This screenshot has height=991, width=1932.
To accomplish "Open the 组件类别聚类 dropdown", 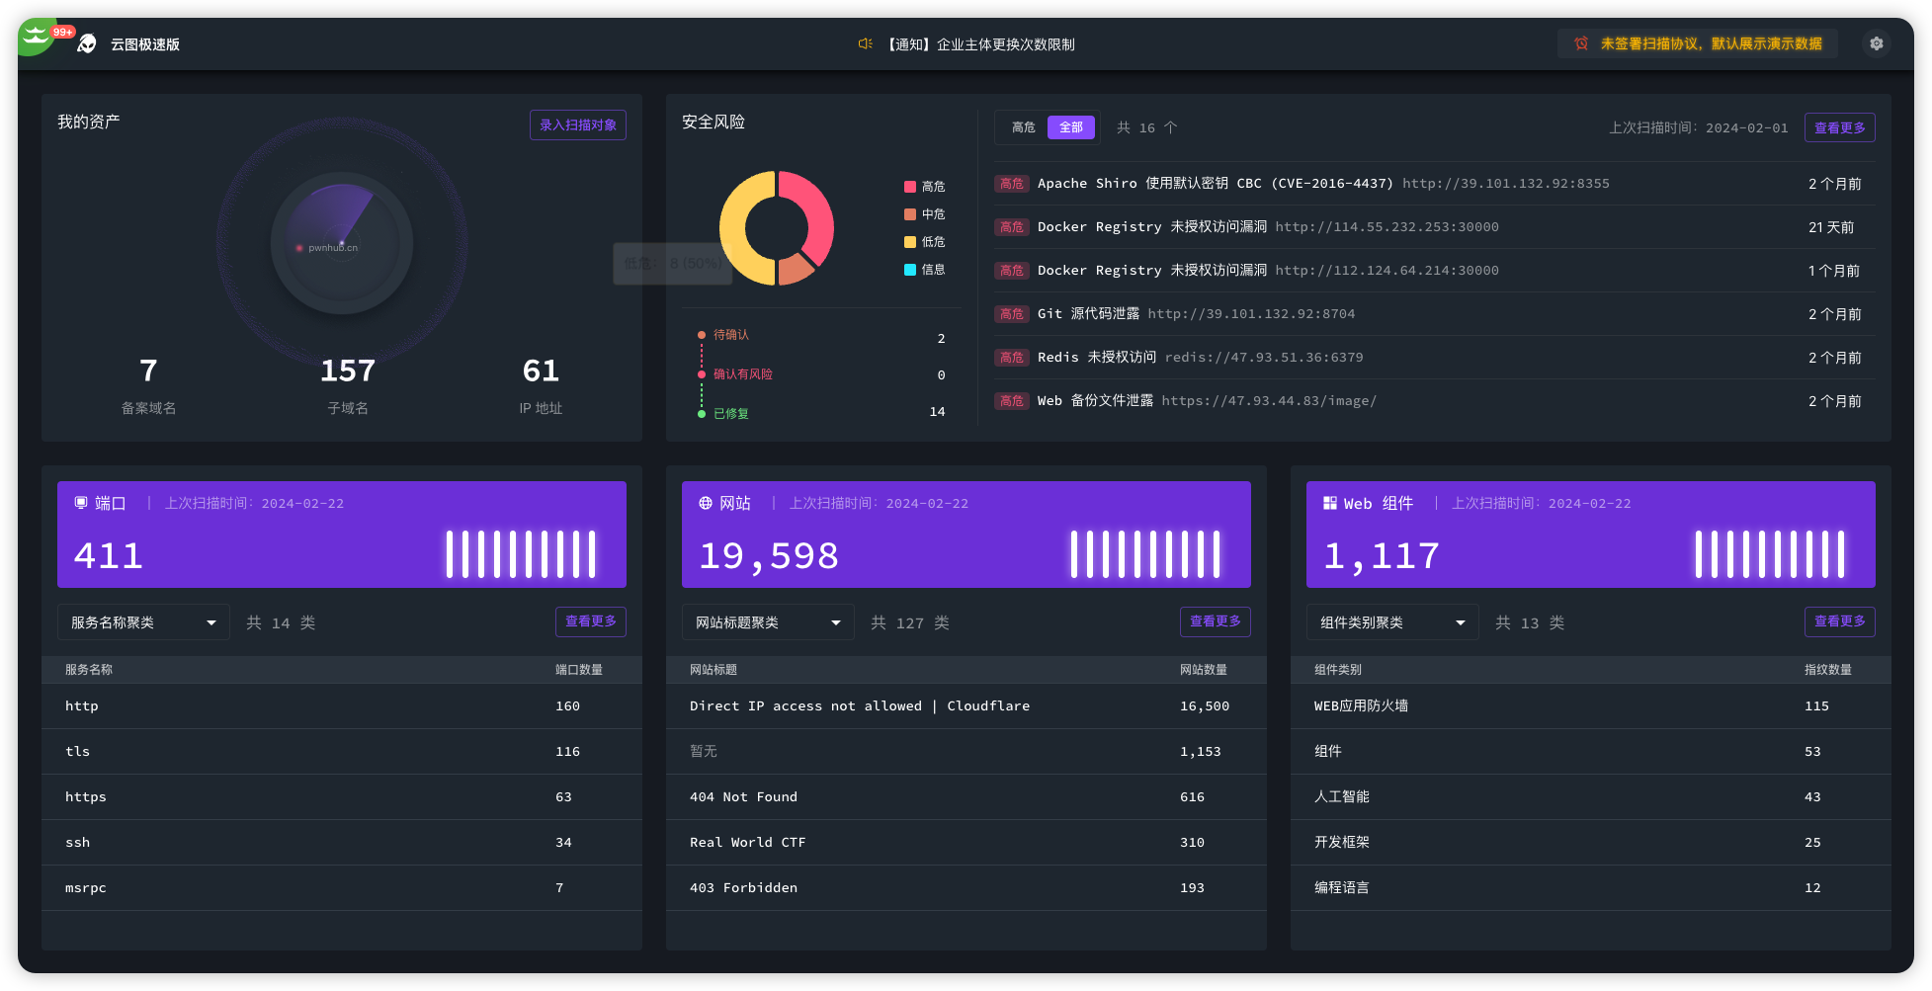I will click(1392, 622).
